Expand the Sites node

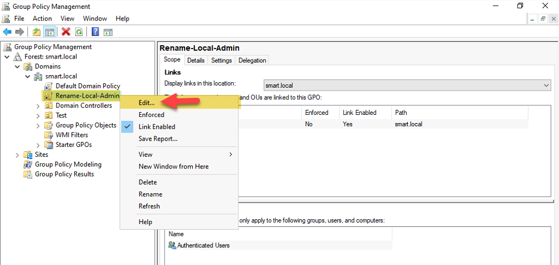pyautogui.click(x=18, y=155)
